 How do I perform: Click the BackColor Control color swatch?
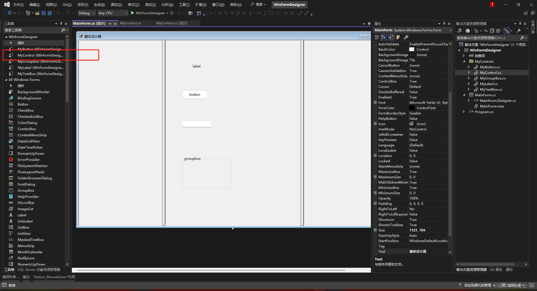(412, 50)
